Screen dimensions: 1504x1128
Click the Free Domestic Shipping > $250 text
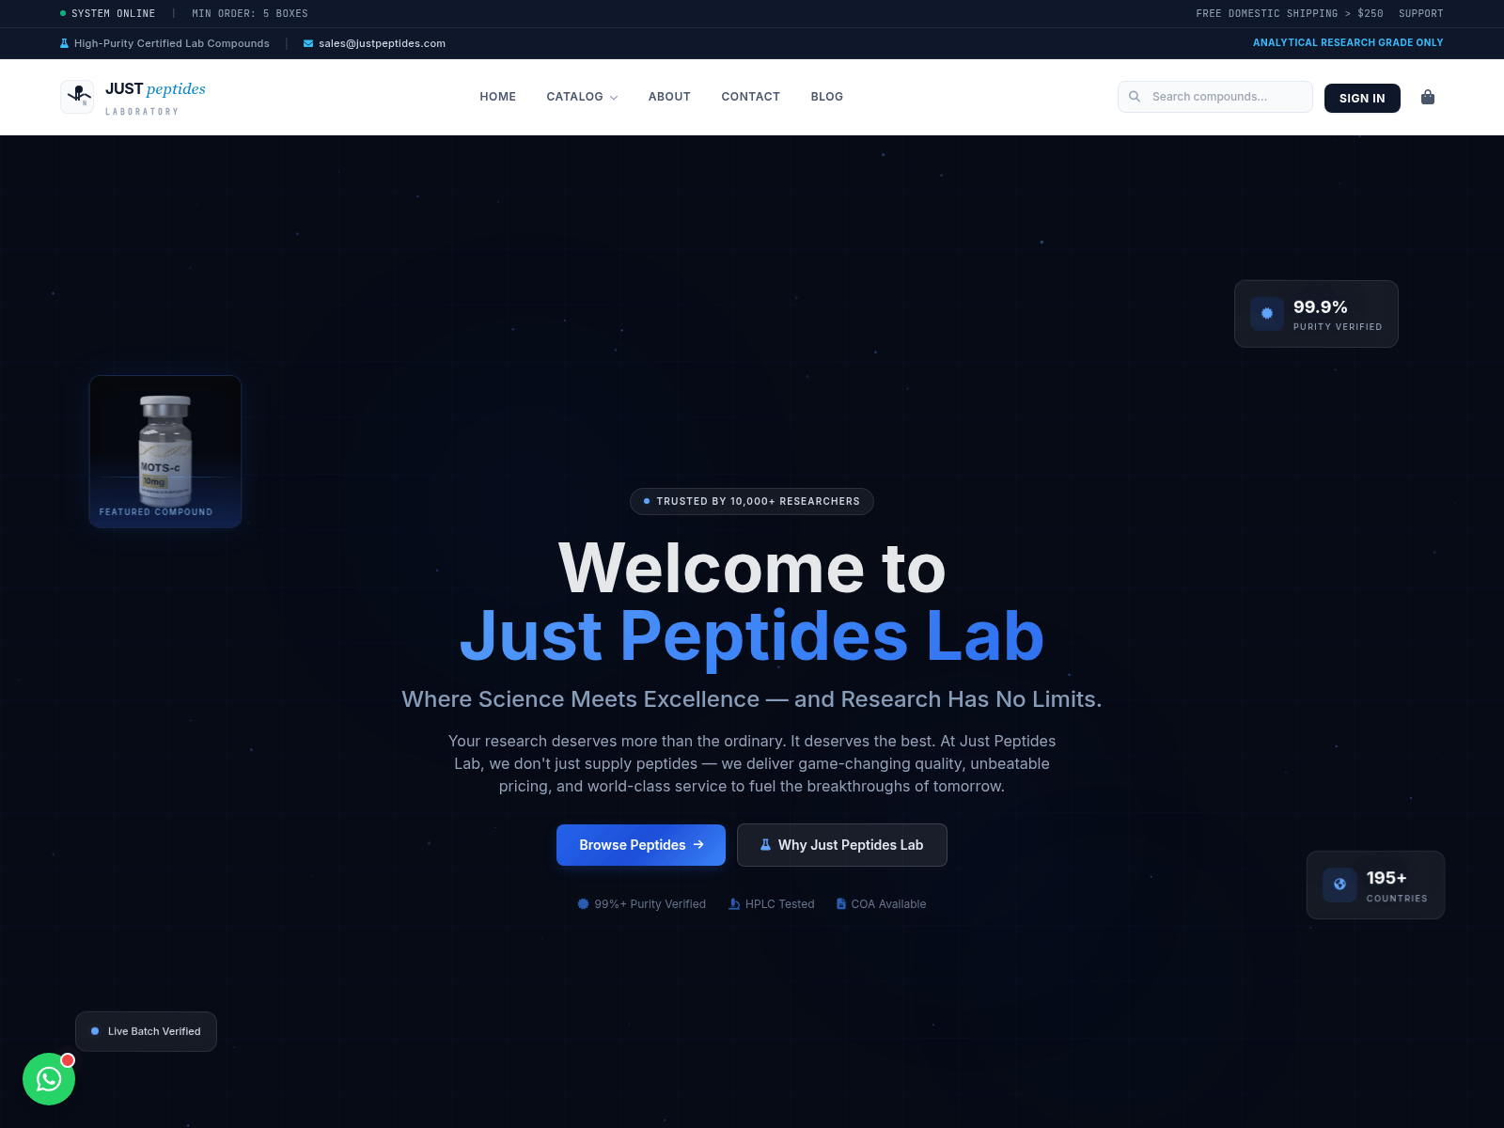click(x=1290, y=13)
